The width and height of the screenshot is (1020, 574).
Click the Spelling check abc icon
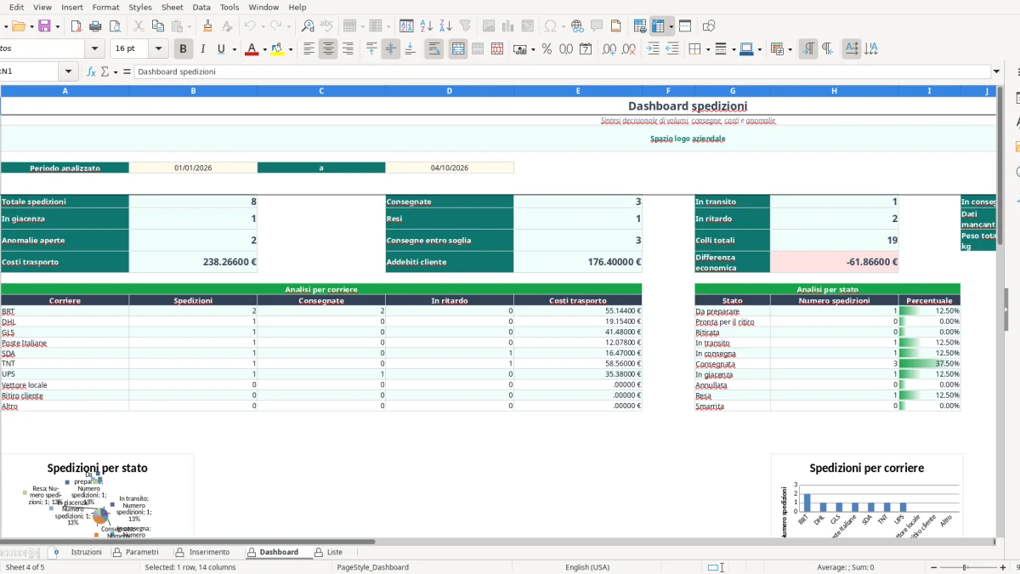click(326, 26)
